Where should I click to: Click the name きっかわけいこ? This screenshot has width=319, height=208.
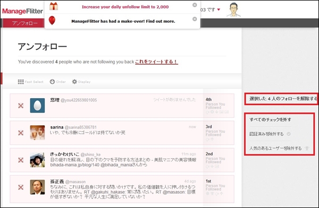click(x=65, y=154)
